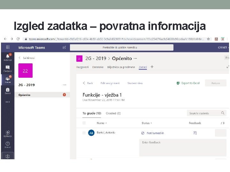Click the Pretražite ili upišite naredbu search box
This screenshot has height=172, width=230.
click(122, 47)
